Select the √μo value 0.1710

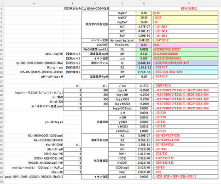[x=144, y=86]
